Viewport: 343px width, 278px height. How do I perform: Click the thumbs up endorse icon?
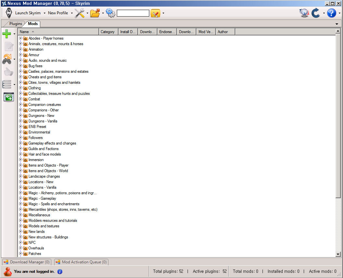pos(9,72)
